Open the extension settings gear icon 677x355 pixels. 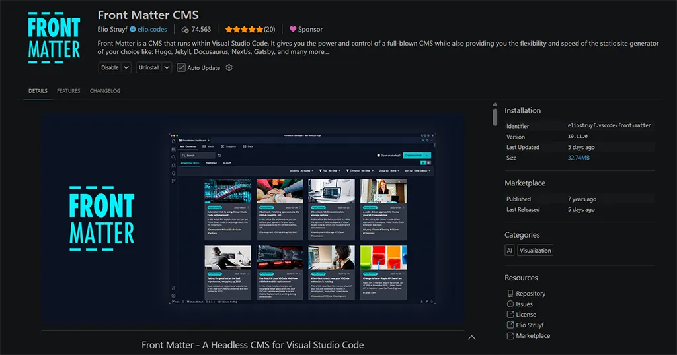click(229, 68)
